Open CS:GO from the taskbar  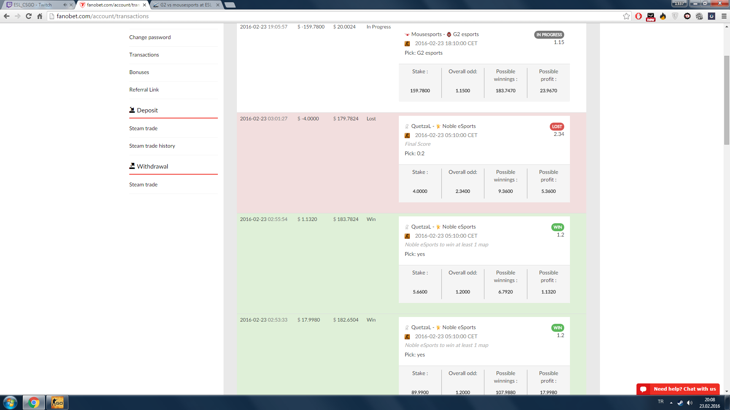click(x=57, y=402)
